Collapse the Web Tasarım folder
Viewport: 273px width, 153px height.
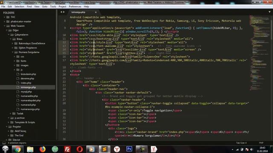pos(5,26)
